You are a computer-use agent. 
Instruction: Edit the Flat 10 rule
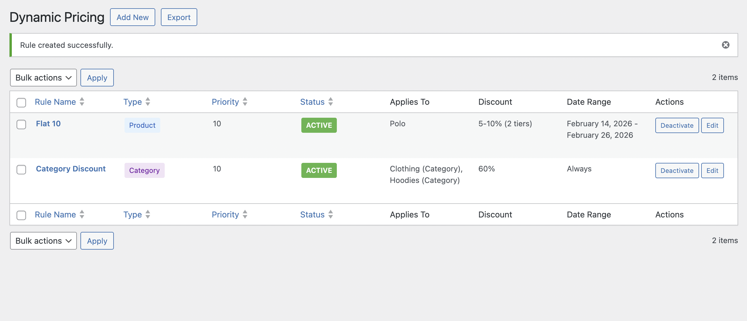point(712,125)
